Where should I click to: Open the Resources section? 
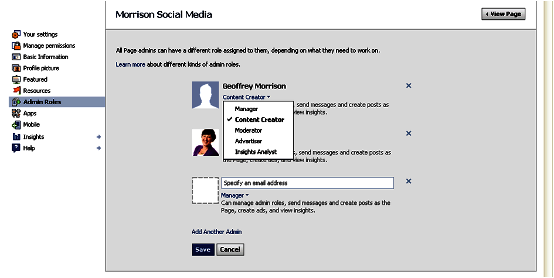(37, 91)
